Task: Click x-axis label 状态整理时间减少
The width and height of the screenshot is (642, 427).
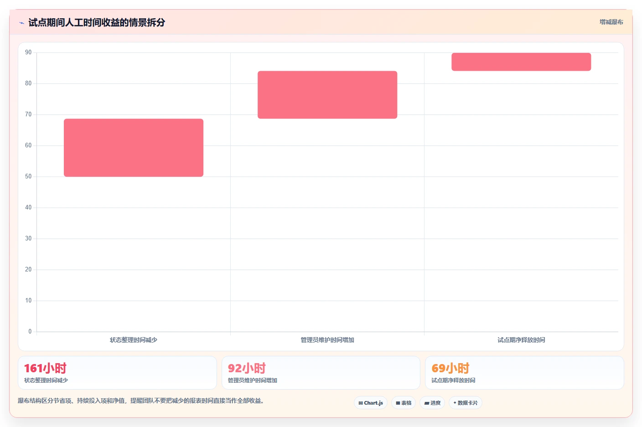Action: click(134, 340)
